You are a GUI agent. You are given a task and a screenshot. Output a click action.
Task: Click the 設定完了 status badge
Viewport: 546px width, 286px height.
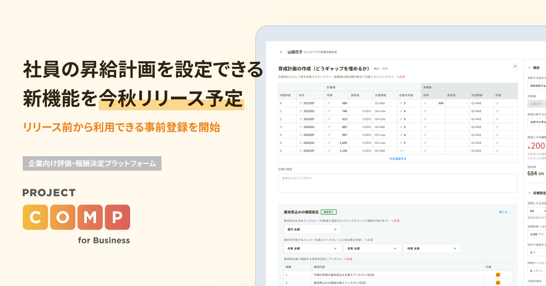click(328, 212)
